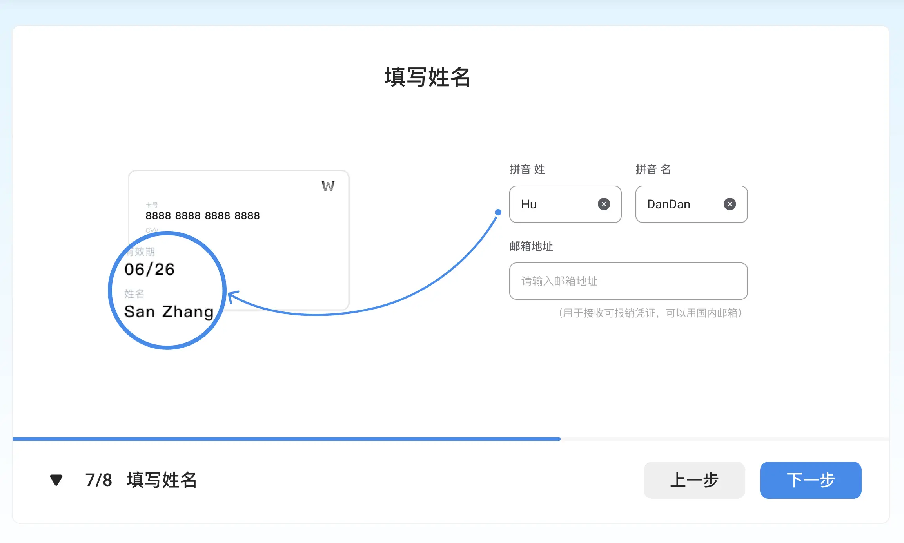This screenshot has height=543, width=904.
Task: Clear the Hu surname field
Action: point(604,204)
